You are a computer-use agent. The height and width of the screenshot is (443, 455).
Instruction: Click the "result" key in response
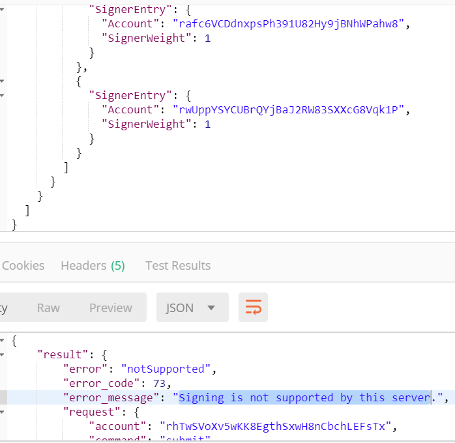point(63,354)
